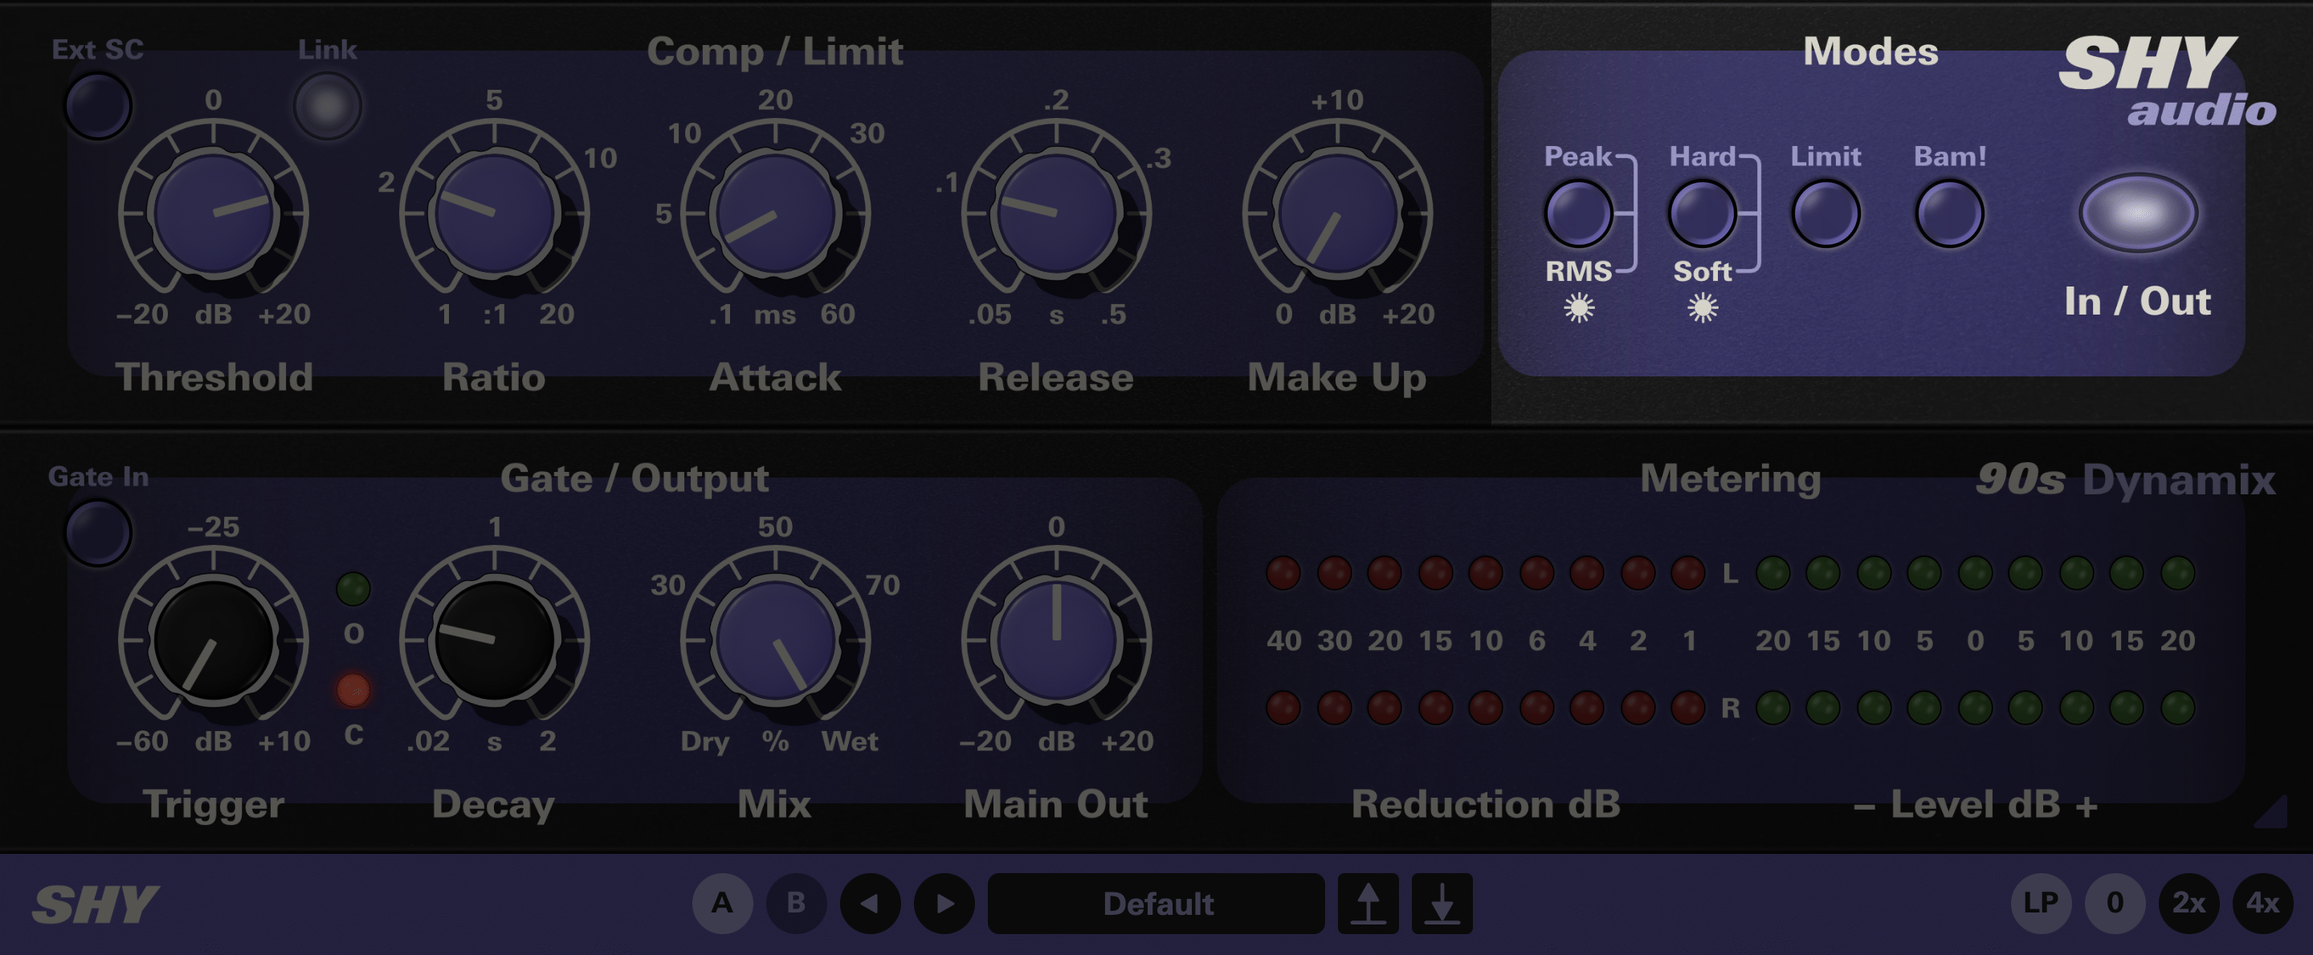Screen dimensions: 2313x955
Task: Engage the Limit mode
Action: click(1826, 213)
